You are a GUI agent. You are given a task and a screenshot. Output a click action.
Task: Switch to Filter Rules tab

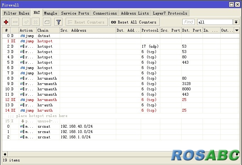(x=16, y=13)
